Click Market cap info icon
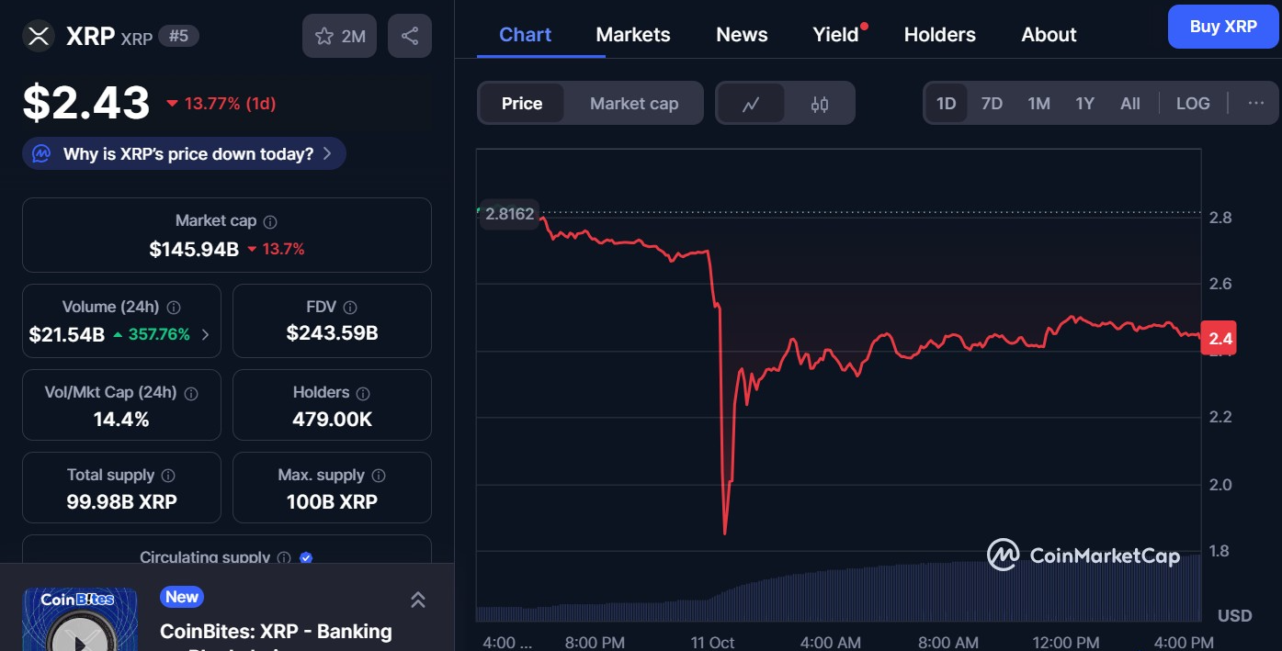The image size is (1282, 651). click(x=270, y=221)
